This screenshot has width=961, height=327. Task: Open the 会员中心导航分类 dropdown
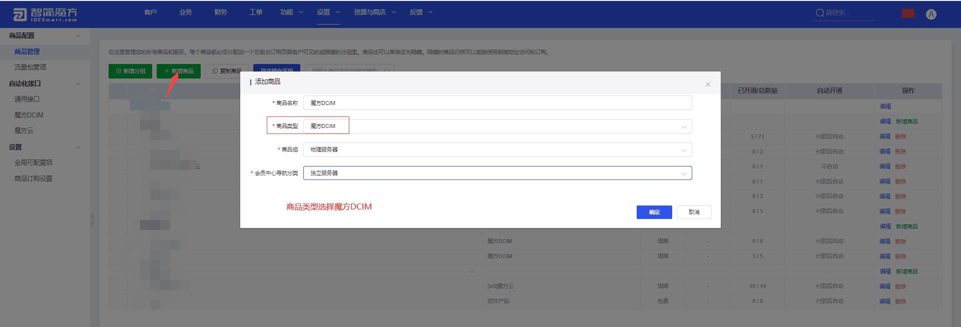(x=498, y=173)
